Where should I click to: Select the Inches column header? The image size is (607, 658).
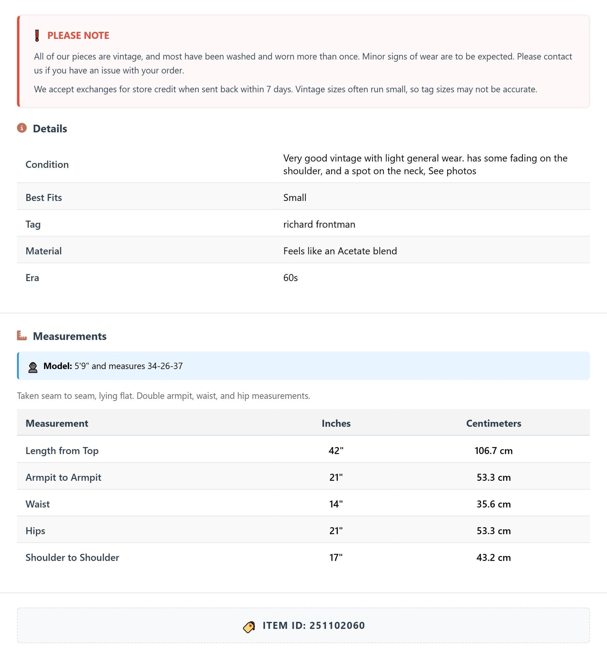pos(336,423)
